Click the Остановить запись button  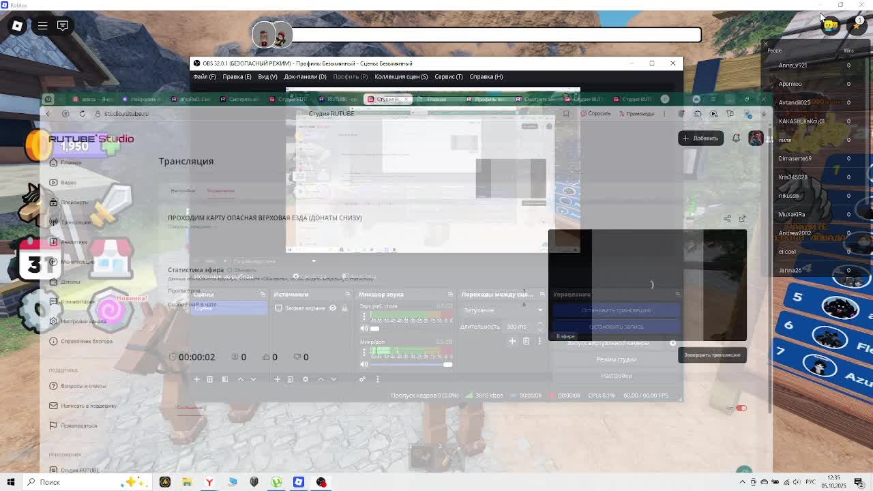pyautogui.click(x=616, y=327)
